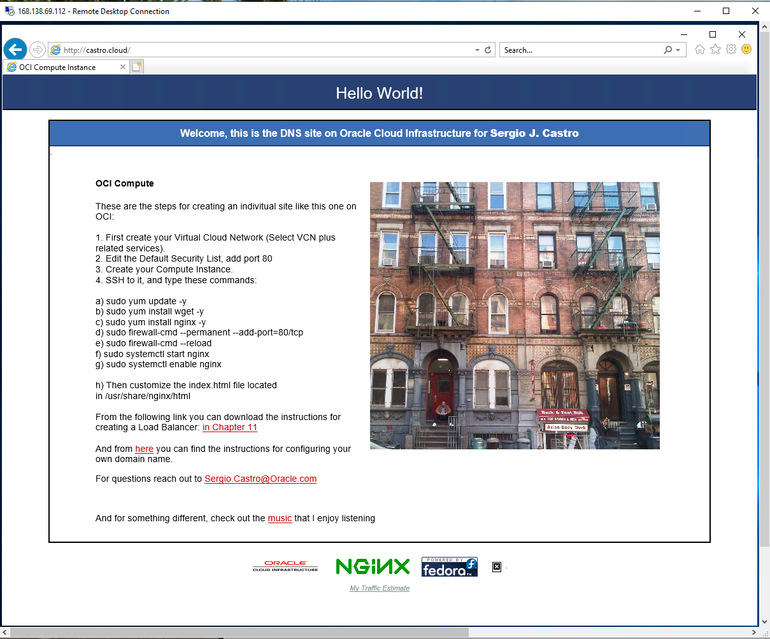Click the 'sudo firewall-cmd --reload' line
Viewport: 770px width, 639px height.
153,343
